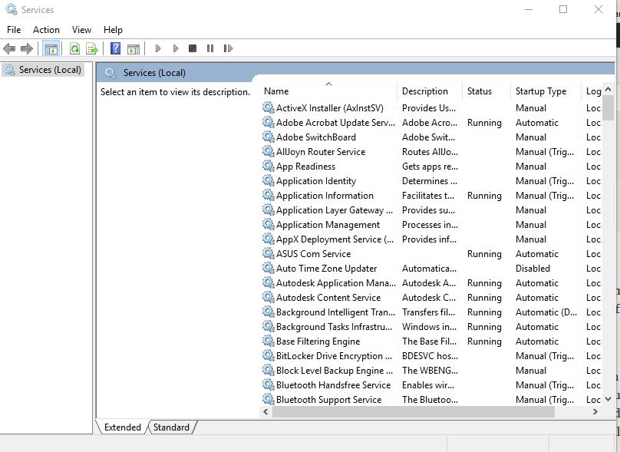
Task: Click the Stop Service square icon
Action: [193, 49]
